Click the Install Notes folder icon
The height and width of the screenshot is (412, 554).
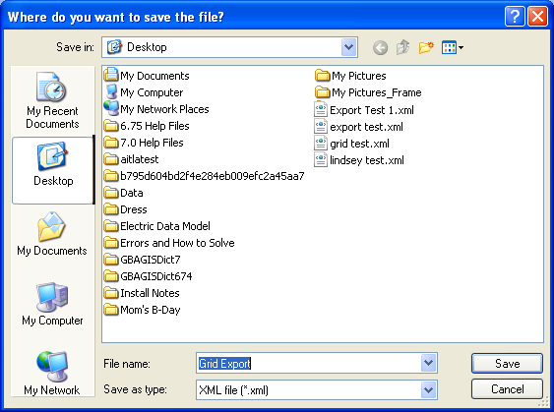coord(111,292)
